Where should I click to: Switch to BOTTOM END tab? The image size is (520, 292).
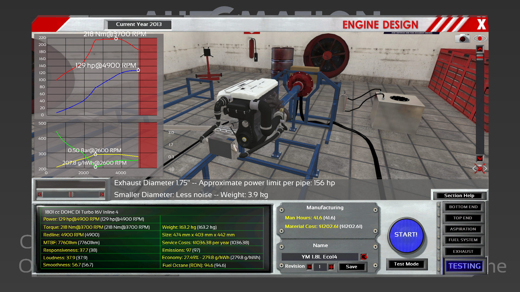(463, 207)
